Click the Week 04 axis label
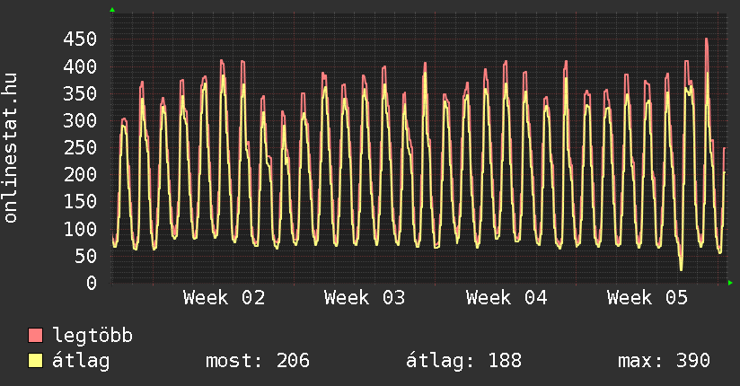This screenshot has width=740, height=386. tap(507, 297)
